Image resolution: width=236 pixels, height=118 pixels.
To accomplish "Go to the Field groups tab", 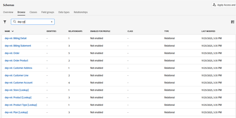I will [x=48, y=12].
